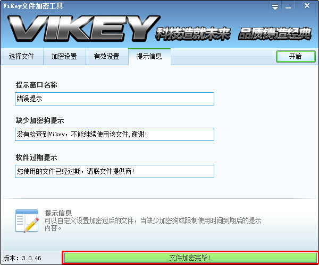The height and width of the screenshot is (265, 319).
Task: Open the title bar dropdown menu icon
Action: (275, 7)
